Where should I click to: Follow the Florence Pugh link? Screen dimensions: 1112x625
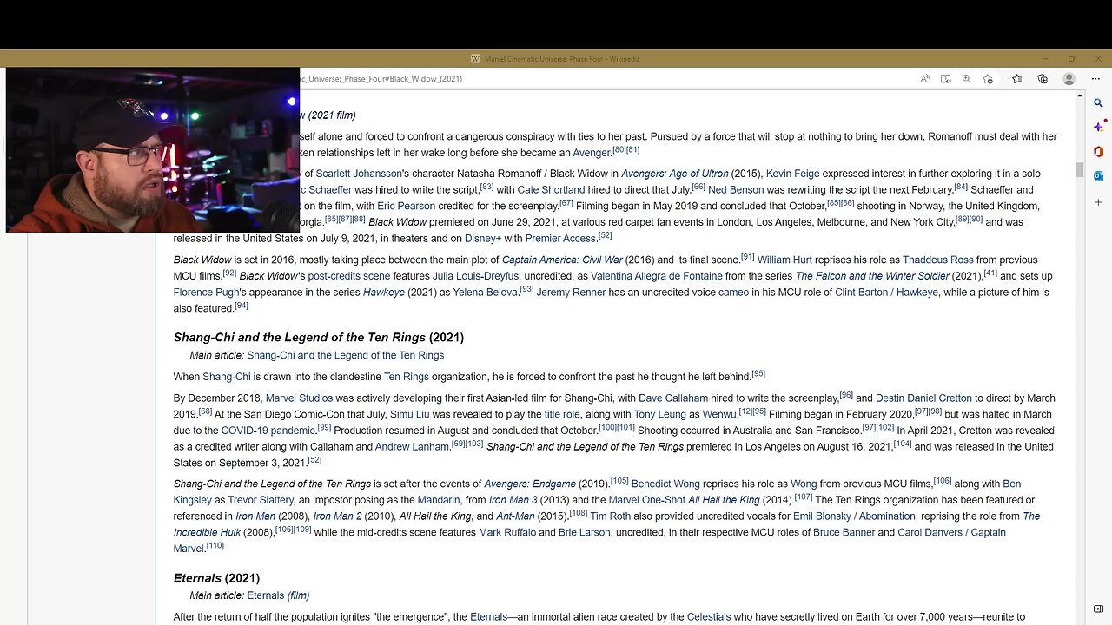point(206,293)
